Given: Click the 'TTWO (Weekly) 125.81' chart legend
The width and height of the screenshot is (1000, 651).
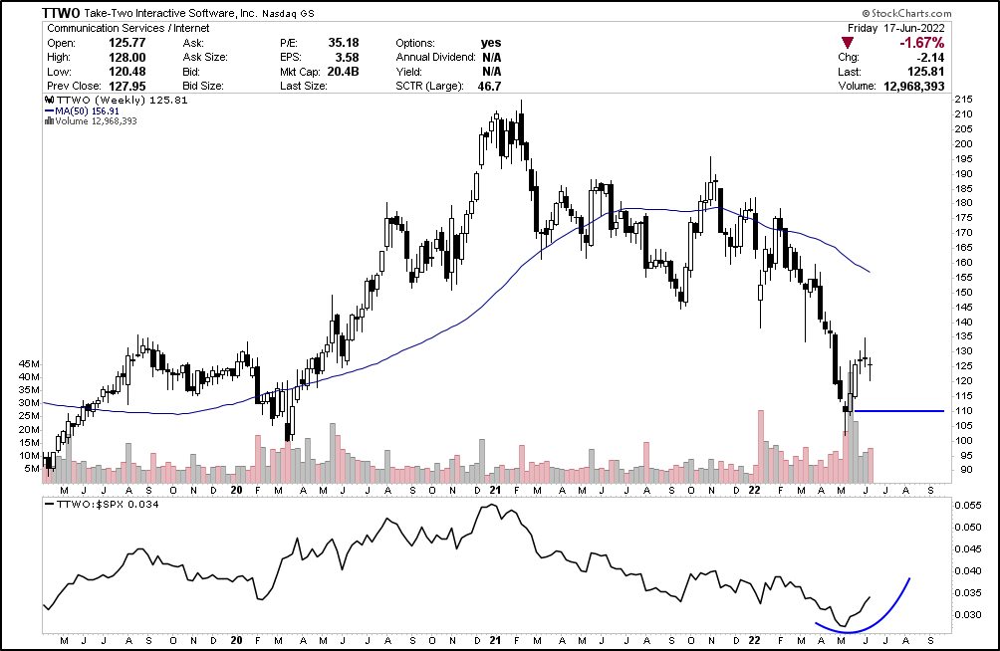Looking at the screenshot, I should click(x=122, y=101).
